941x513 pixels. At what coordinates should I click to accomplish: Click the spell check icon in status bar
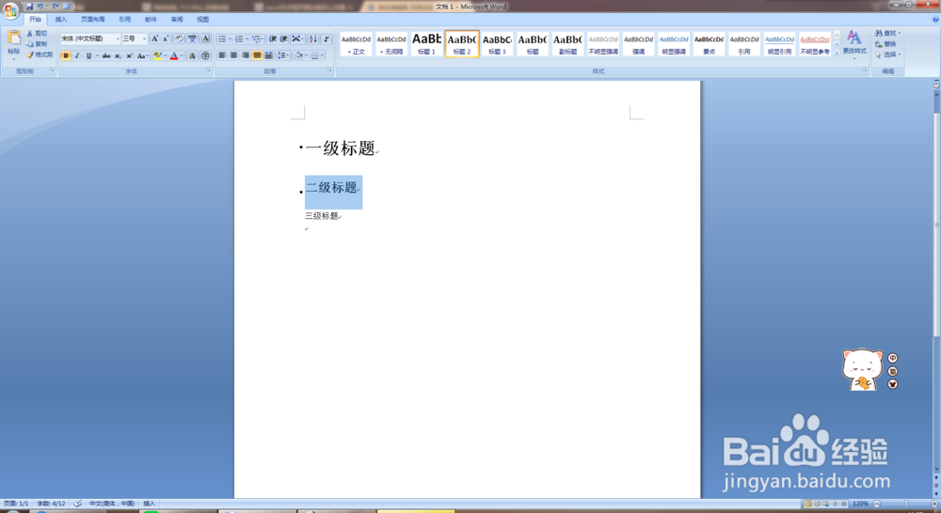click(x=77, y=504)
